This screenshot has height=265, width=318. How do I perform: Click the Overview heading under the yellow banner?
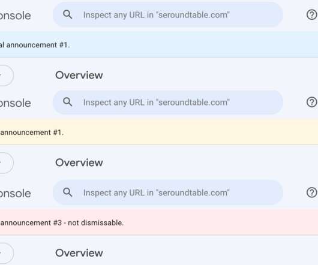[x=79, y=162]
